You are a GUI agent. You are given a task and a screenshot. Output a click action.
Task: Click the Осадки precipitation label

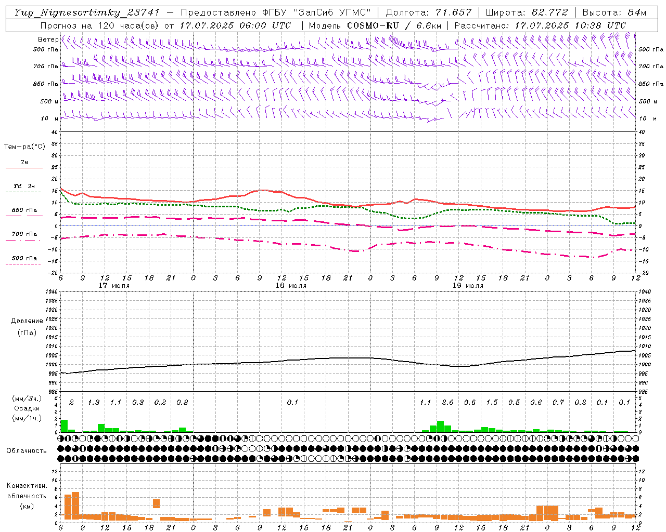click(x=27, y=408)
